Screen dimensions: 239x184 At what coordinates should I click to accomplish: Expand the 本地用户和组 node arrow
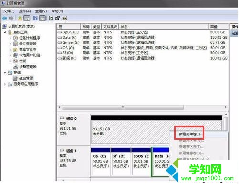point(10,55)
